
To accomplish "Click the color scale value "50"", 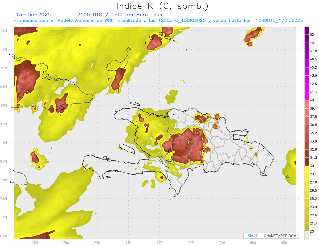I will point(312,35).
